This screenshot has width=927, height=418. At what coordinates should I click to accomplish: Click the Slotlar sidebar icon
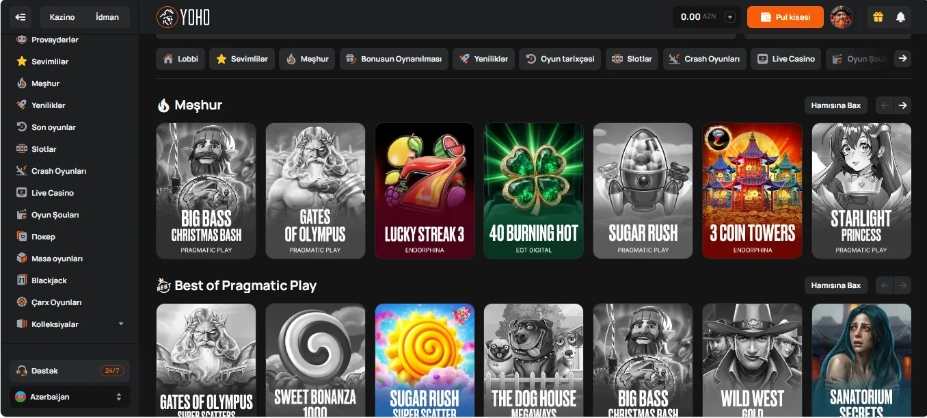click(21, 149)
